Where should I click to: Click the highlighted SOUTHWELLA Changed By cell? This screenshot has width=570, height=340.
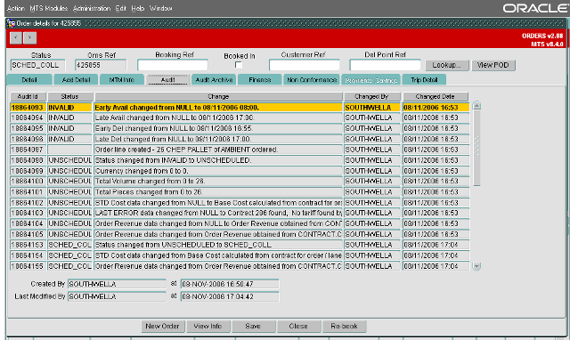(x=372, y=108)
